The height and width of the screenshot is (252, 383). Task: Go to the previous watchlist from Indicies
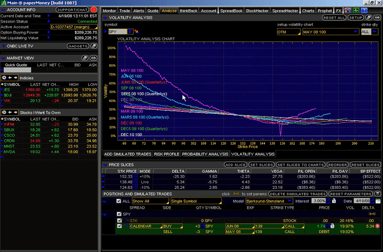10,78
